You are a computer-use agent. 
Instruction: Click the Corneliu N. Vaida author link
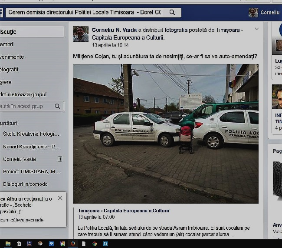(114, 30)
